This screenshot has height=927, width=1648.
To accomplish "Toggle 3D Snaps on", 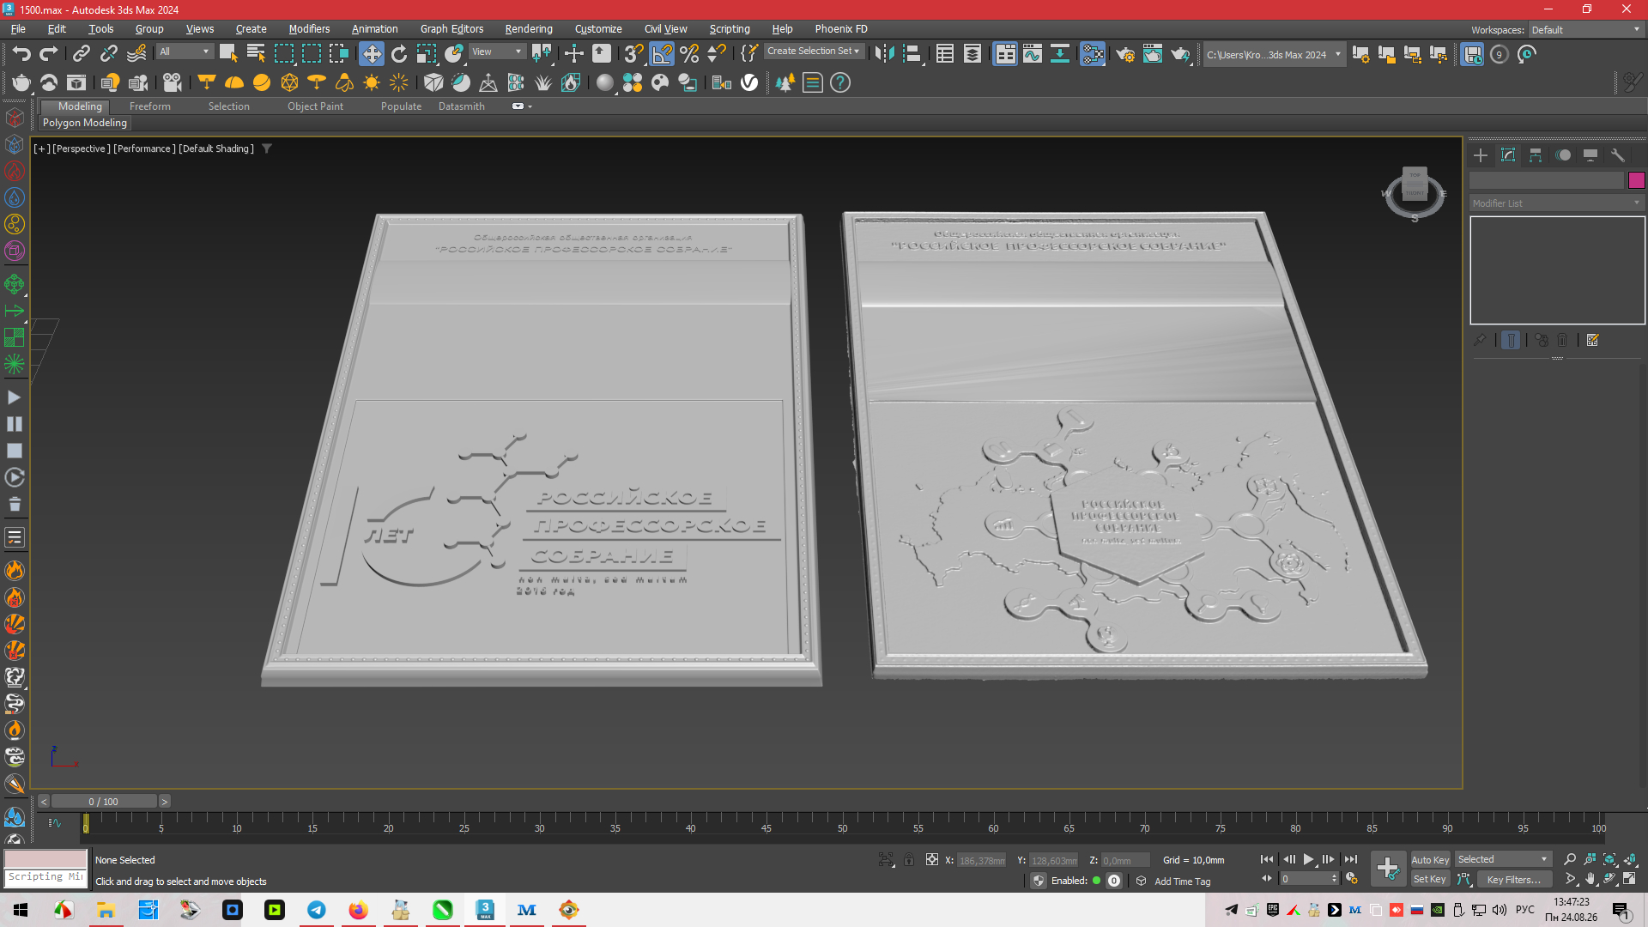I will [x=634, y=54].
